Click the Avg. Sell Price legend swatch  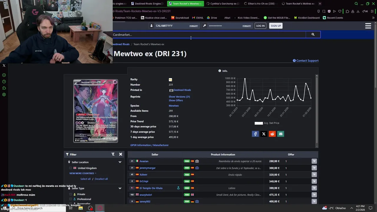pos(259,123)
